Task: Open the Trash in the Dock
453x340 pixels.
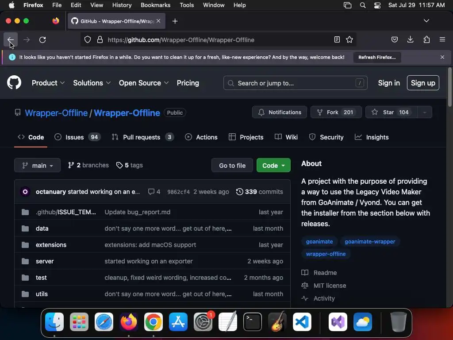Action: pos(399,322)
